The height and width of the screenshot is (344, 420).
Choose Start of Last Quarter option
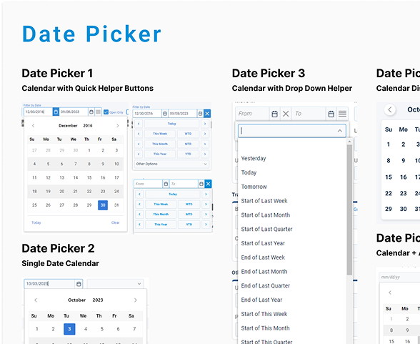coord(267,230)
